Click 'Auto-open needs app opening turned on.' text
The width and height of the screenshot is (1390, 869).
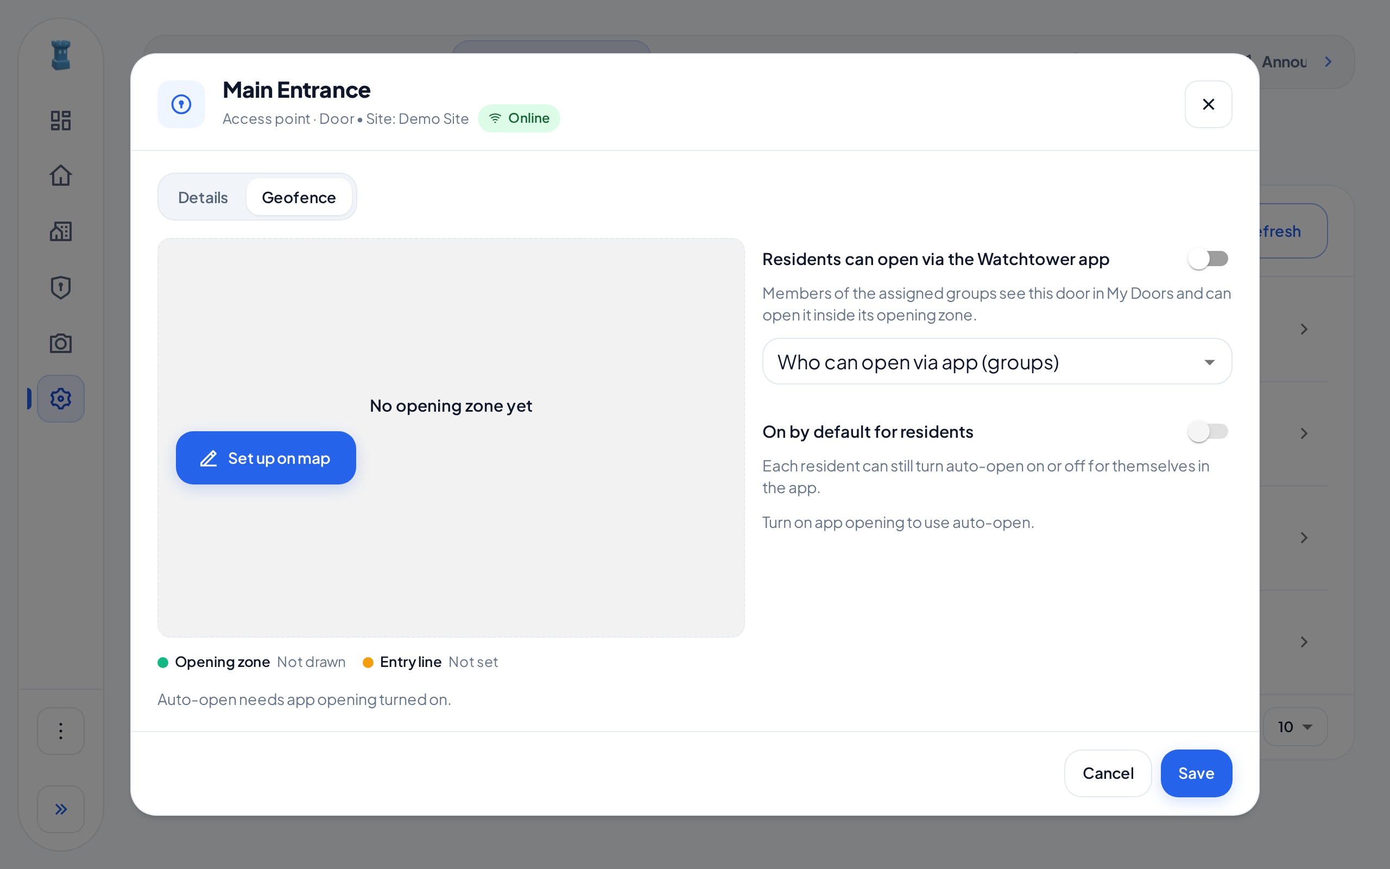click(x=304, y=700)
